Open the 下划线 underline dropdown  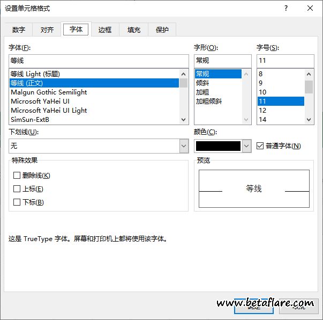tap(184, 146)
